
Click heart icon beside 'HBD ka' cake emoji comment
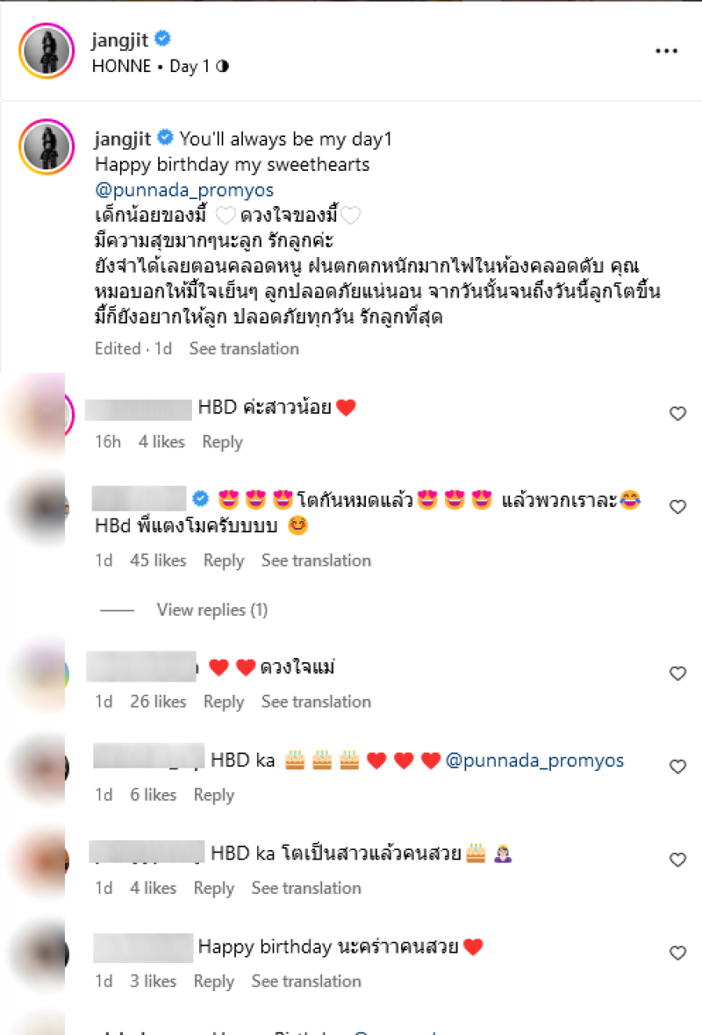pyautogui.click(x=677, y=767)
